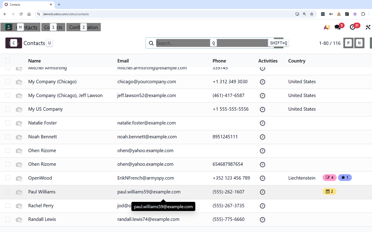The height and width of the screenshot is (232, 372).
Task: Click email randall.lewis74@example.com
Action: [x=148, y=219]
